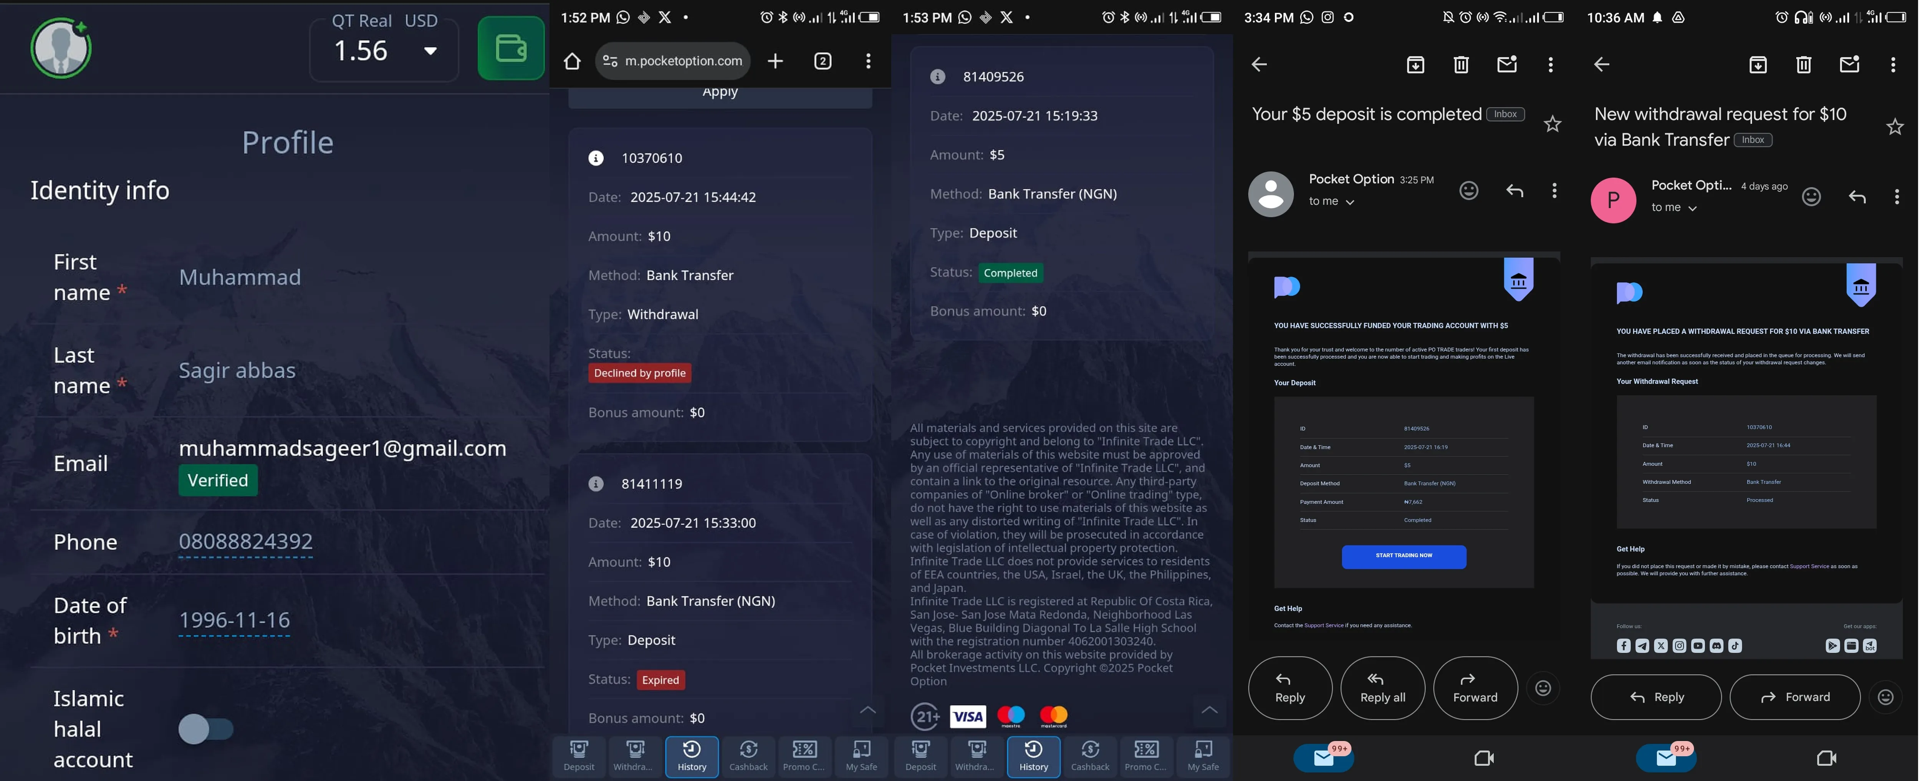Tap the profile avatar picture

[x=61, y=48]
